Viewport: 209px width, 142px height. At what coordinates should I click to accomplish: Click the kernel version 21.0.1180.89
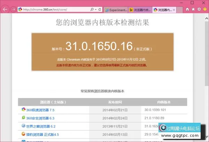pyautogui.click(x=154, y=118)
